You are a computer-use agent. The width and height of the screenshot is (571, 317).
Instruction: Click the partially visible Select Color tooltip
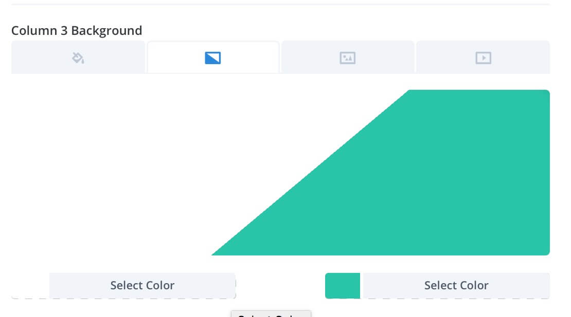click(x=271, y=314)
